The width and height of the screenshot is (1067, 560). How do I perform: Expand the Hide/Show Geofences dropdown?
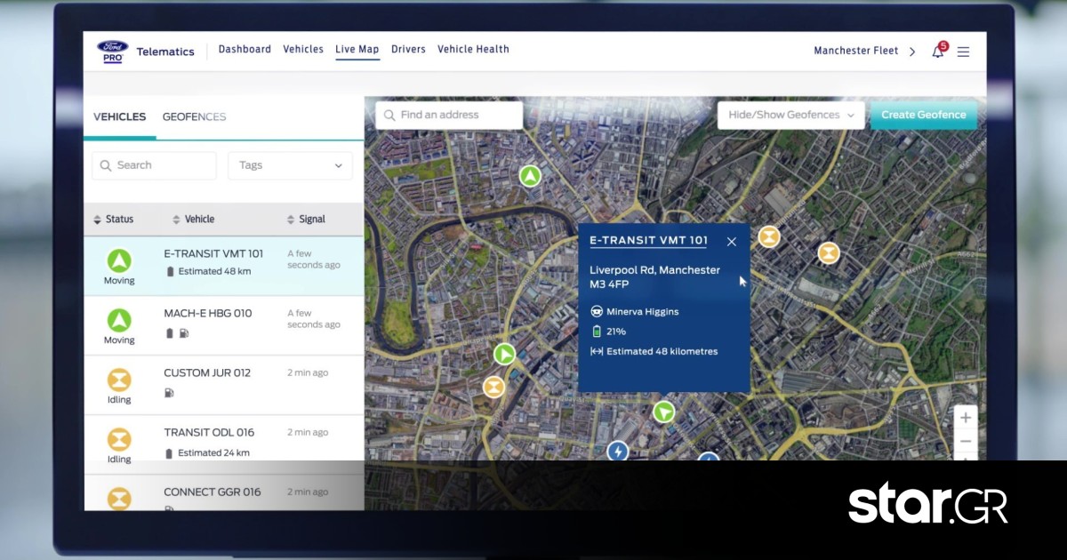pyautogui.click(x=791, y=116)
